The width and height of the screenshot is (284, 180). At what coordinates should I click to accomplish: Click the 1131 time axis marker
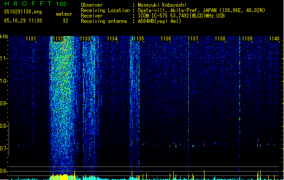click(x=31, y=39)
